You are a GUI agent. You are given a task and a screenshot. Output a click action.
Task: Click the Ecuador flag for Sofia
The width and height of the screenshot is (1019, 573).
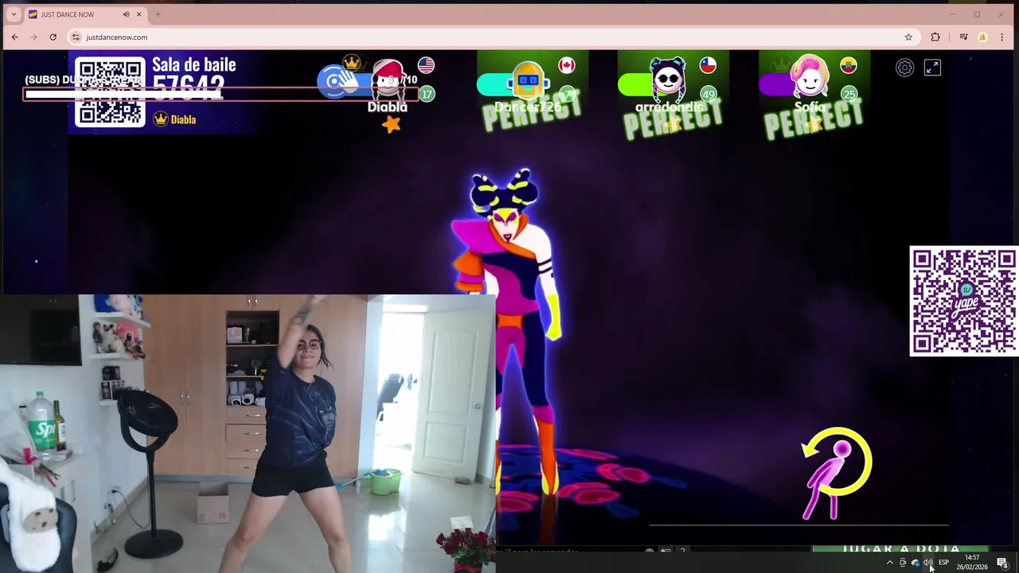[849, 65]
